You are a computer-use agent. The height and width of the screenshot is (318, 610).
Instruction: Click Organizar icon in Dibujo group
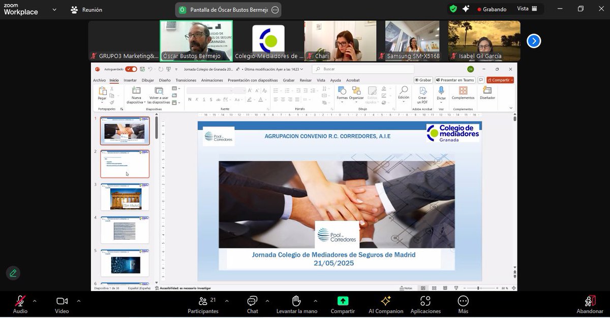pos(356,90)
